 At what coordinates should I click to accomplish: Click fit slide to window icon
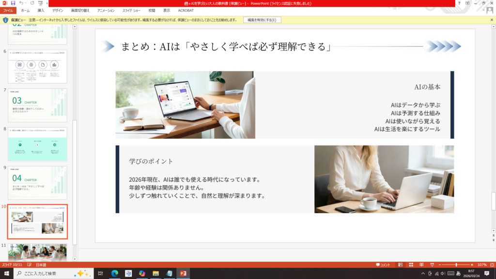pyautogui.click(x=492, y=265)
